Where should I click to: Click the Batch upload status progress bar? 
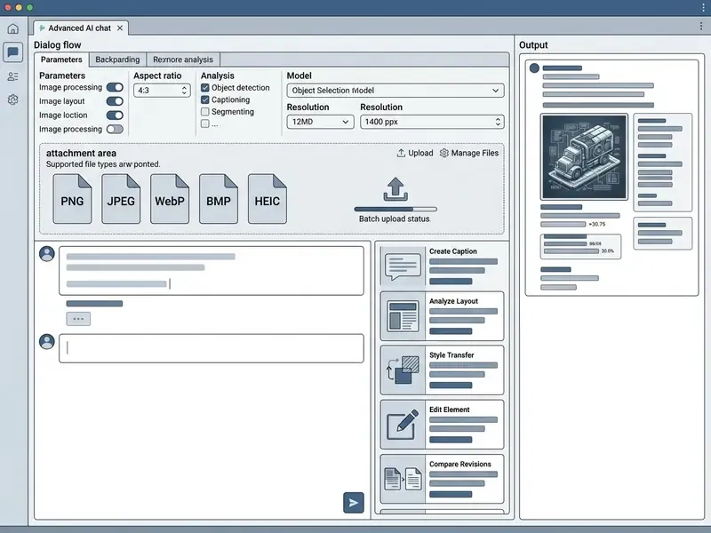(x=395, y=210)
